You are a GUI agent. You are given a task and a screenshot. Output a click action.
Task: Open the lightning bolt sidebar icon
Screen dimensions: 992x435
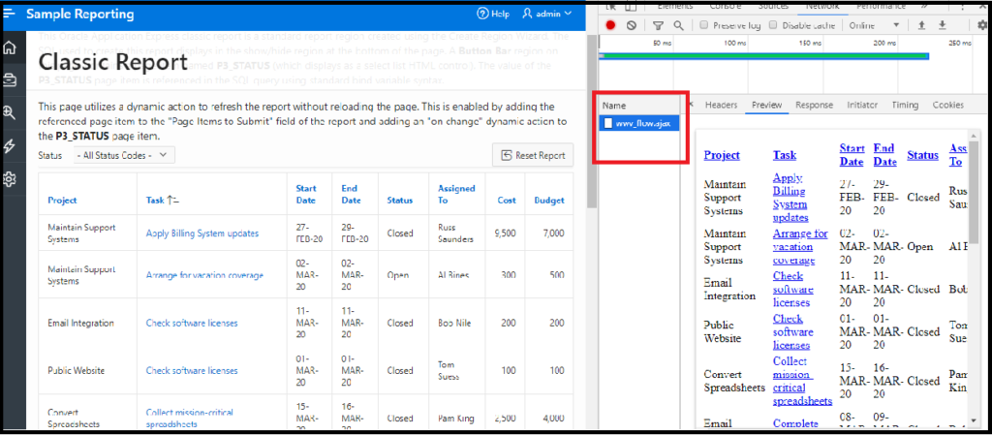click(10, 146)
